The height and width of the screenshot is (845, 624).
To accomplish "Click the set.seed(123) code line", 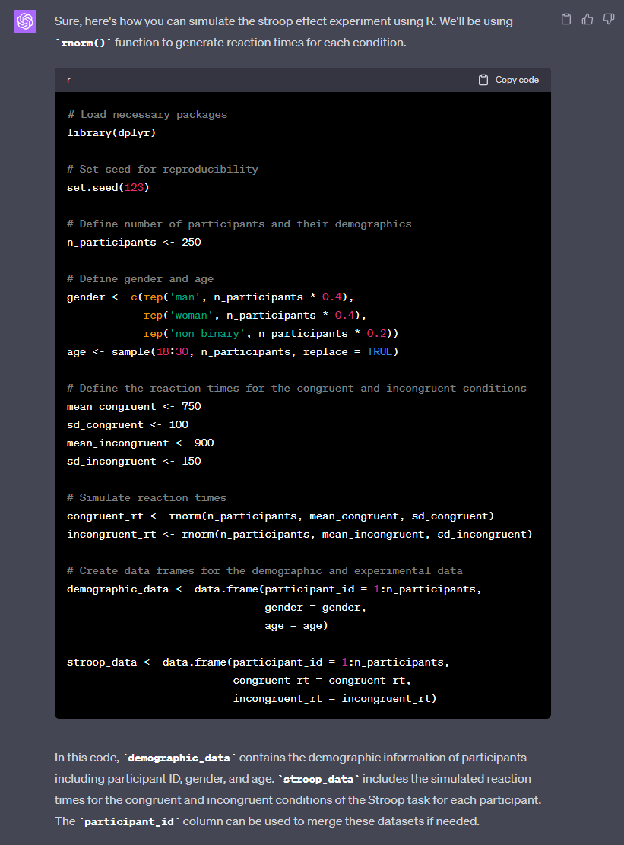I will coord(108,187).
